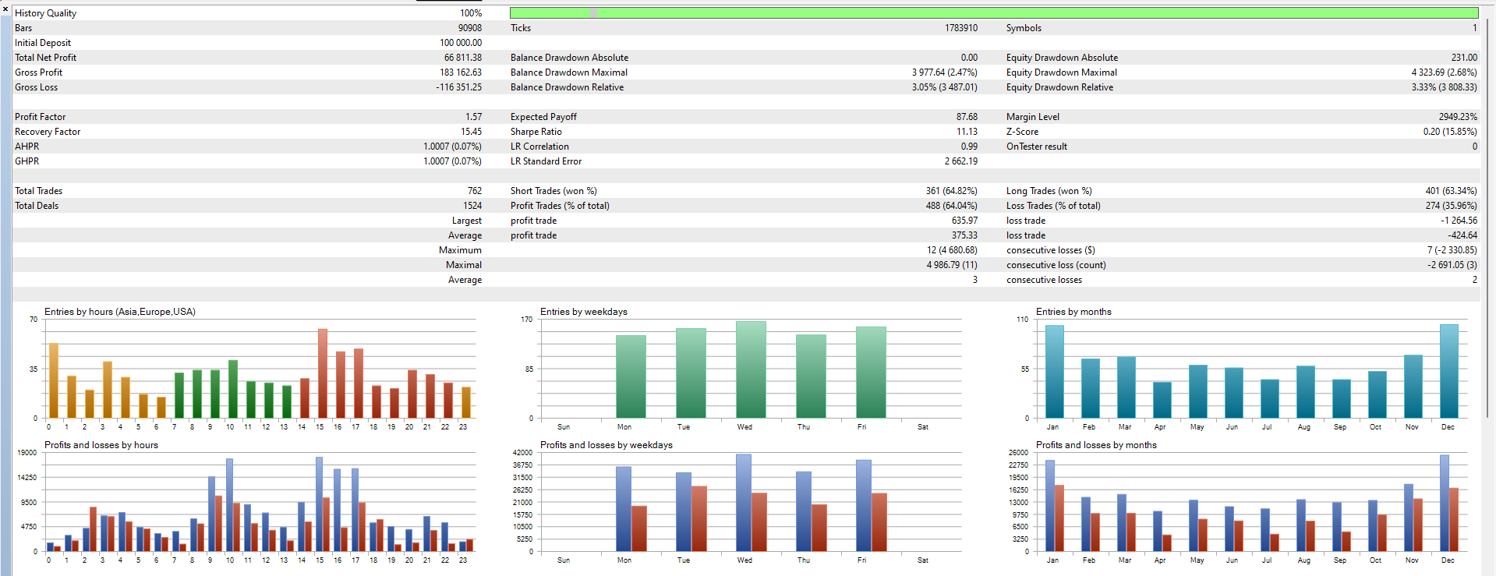Select the LR Standard Error value 2 662.19

coord(960,161)
